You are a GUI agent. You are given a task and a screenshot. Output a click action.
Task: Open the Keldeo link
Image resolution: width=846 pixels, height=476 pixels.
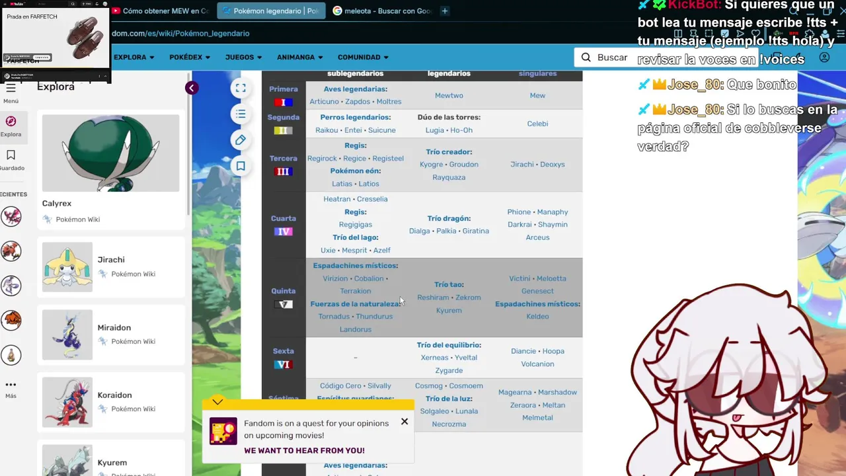pyautogui.click(x=537, y=317)
